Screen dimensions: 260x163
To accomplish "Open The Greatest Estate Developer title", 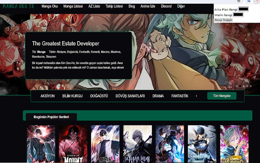I will pos(66,43).
